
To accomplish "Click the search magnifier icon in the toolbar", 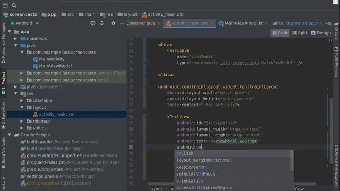I will coord(14,5).
